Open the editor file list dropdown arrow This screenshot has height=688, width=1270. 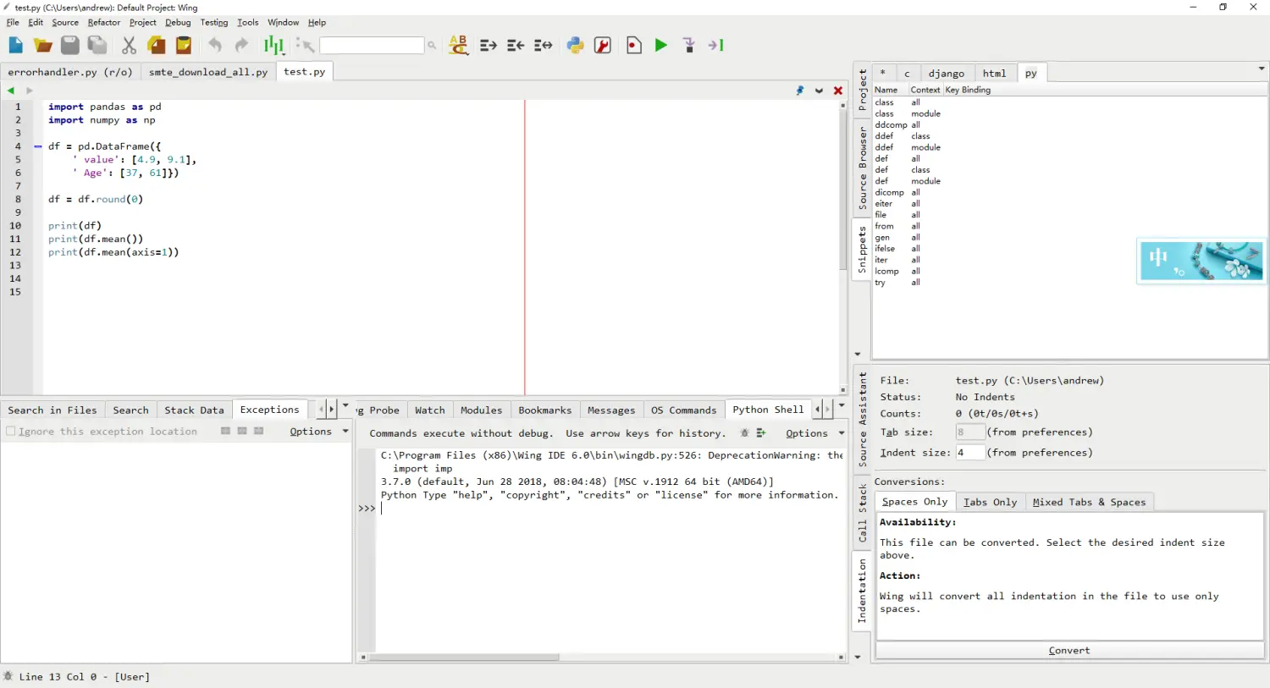(819, 91)
